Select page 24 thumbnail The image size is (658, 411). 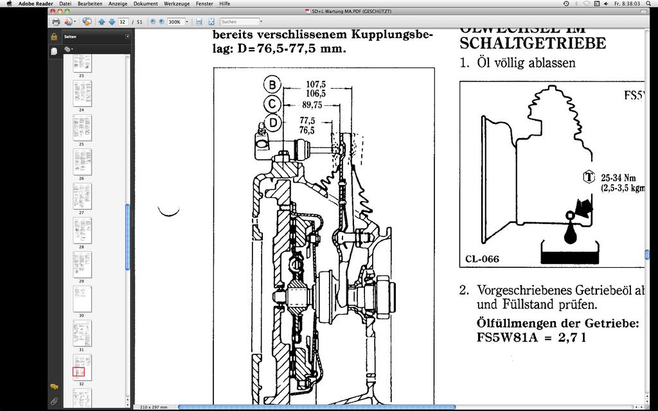pos(82,93)
